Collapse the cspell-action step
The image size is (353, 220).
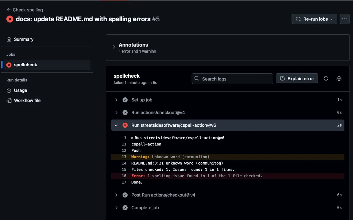[x=116, y=125]
